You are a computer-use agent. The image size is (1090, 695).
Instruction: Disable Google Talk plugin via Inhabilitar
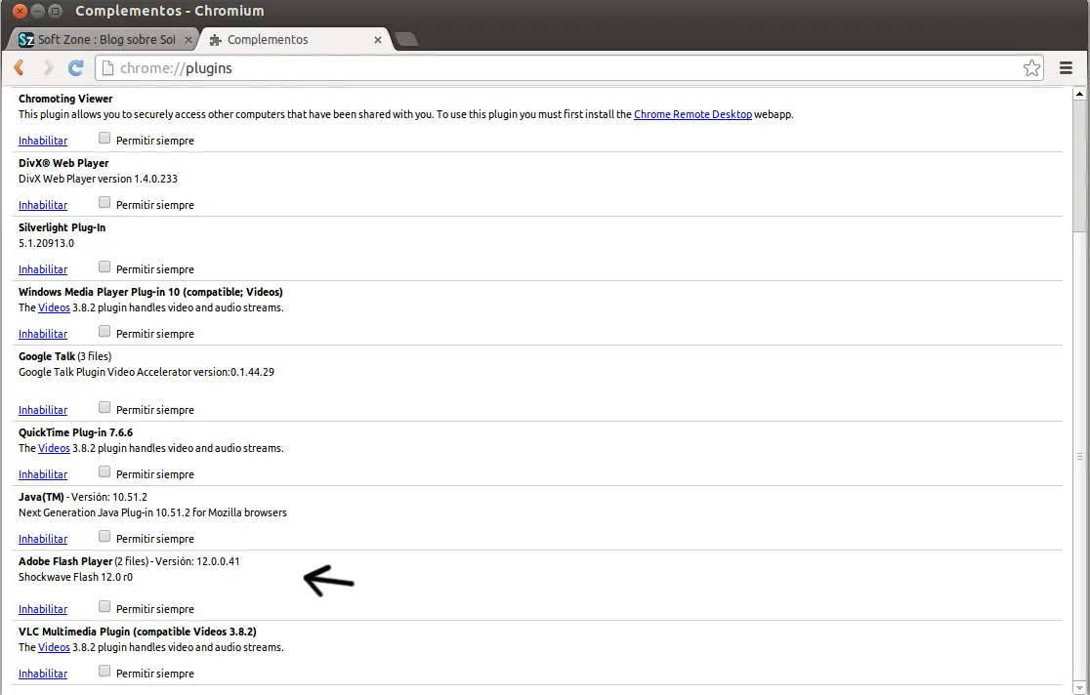43,410
